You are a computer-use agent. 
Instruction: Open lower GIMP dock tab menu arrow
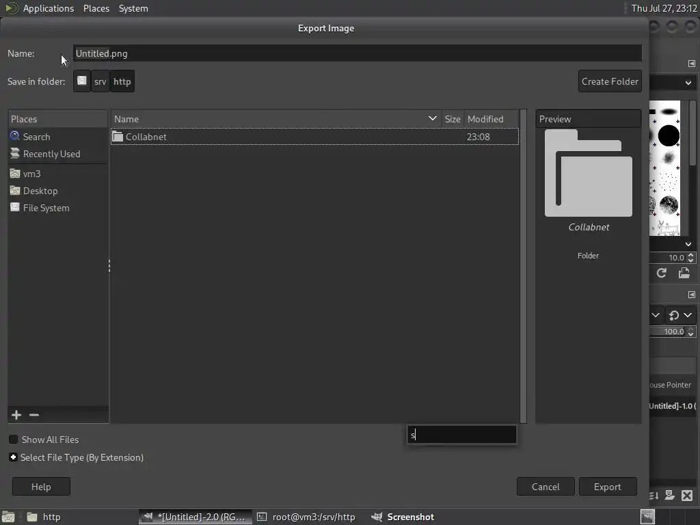click(692, 295)
